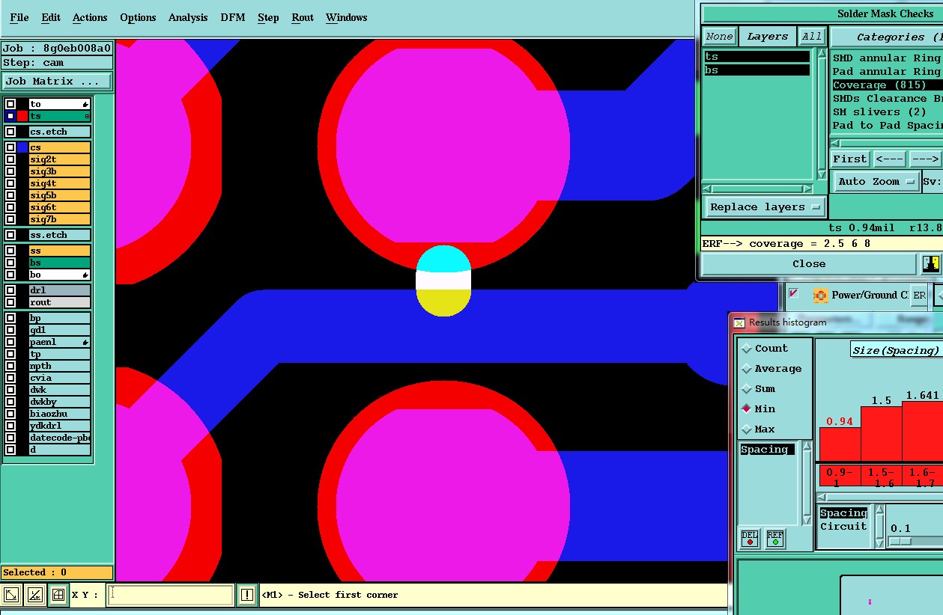Click the hand marker on the to layer

click(x=85, y=104)
